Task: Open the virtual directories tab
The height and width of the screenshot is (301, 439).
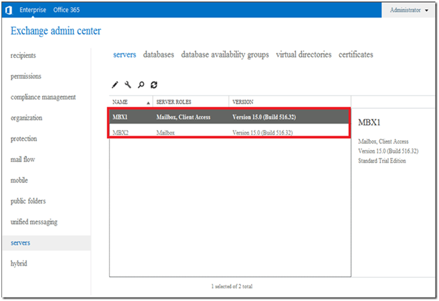Action: click(303, 54)
